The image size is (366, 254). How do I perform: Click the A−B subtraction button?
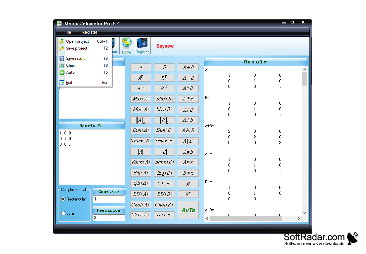point(188,78)
